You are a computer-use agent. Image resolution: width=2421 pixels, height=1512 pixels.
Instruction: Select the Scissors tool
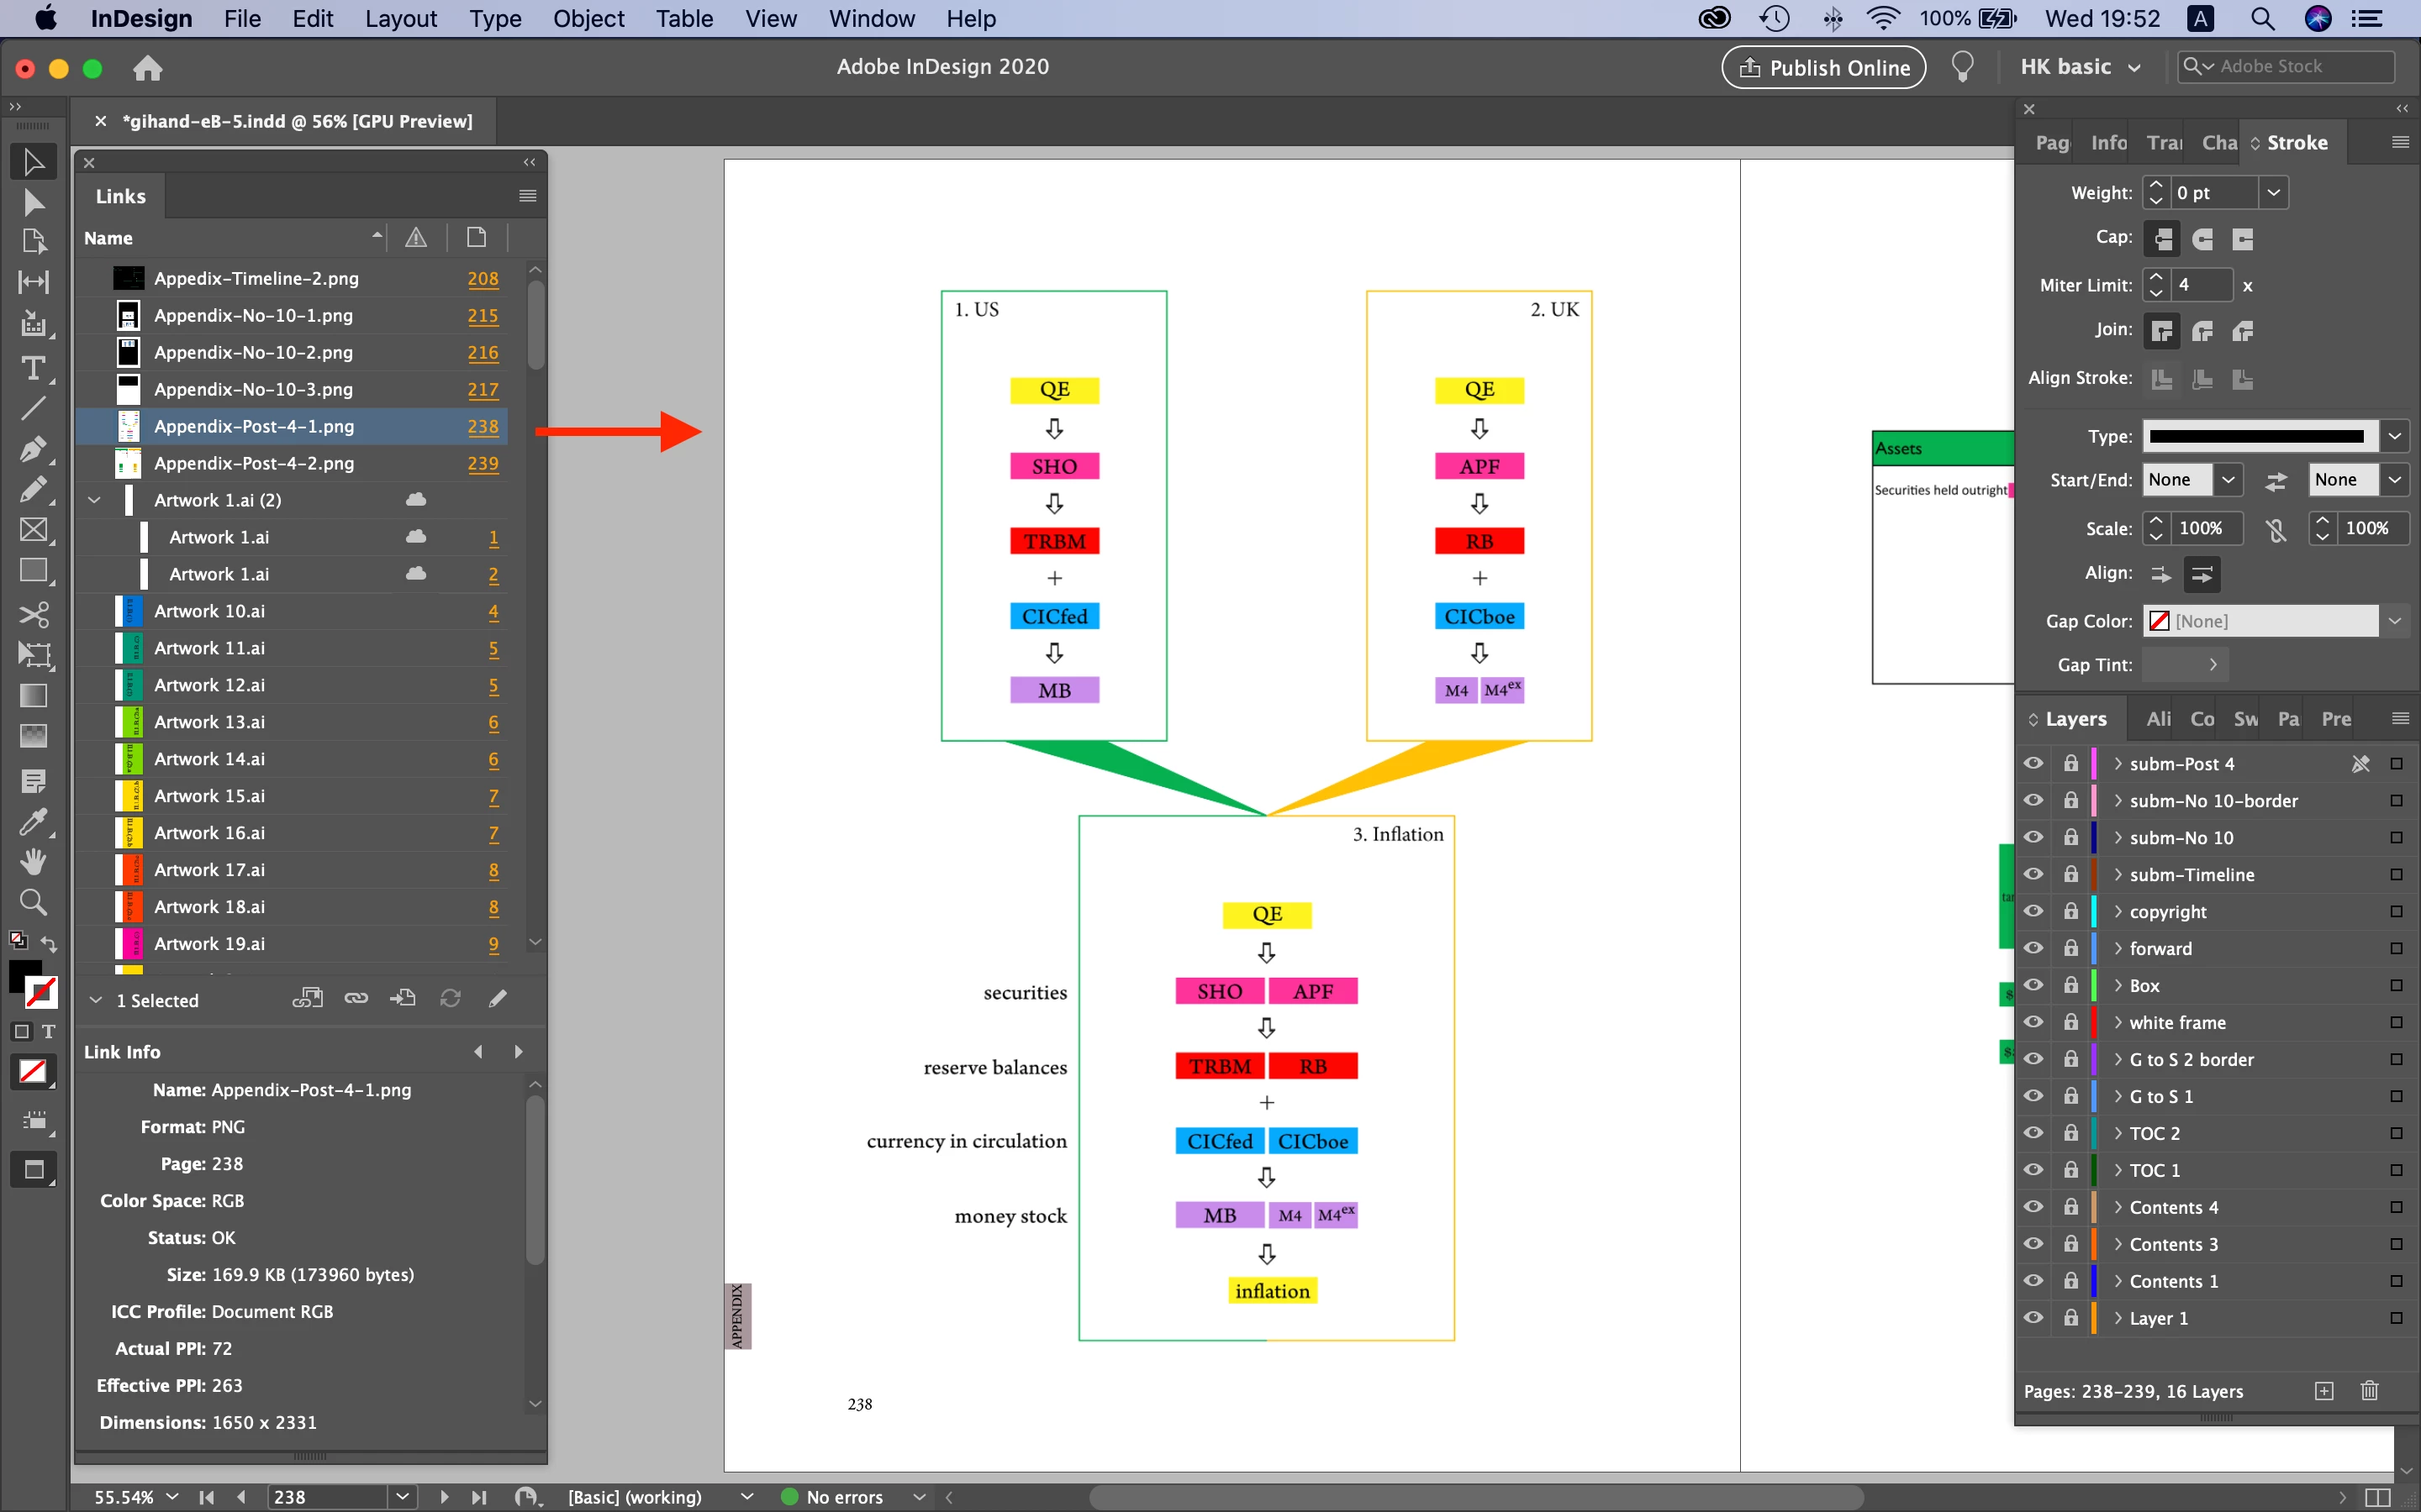(33, 613)
